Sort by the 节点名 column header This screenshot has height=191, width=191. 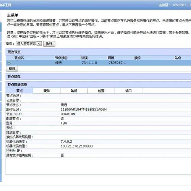(19, 58)
